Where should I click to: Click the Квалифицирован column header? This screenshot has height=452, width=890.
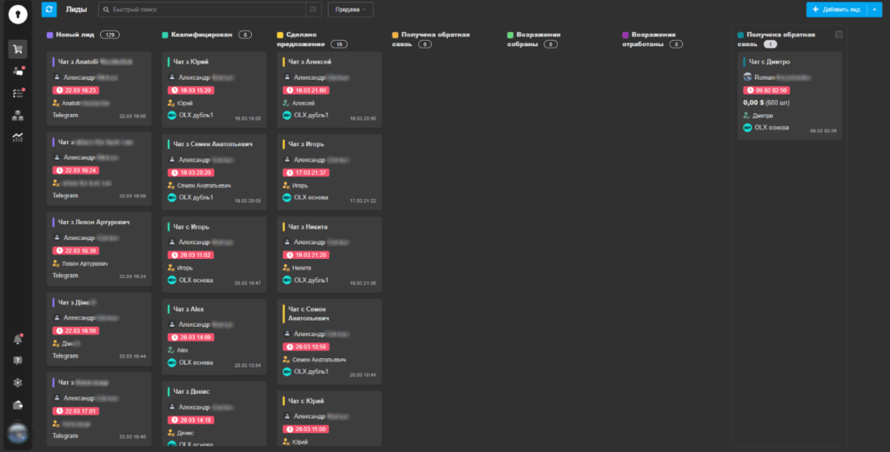(x=201, y=35)
